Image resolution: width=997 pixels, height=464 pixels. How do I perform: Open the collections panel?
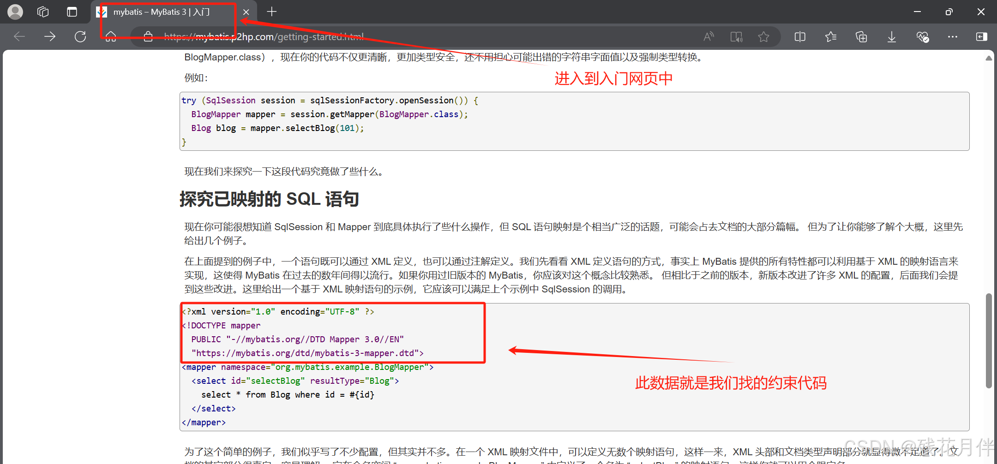click(x=861, y=36)
